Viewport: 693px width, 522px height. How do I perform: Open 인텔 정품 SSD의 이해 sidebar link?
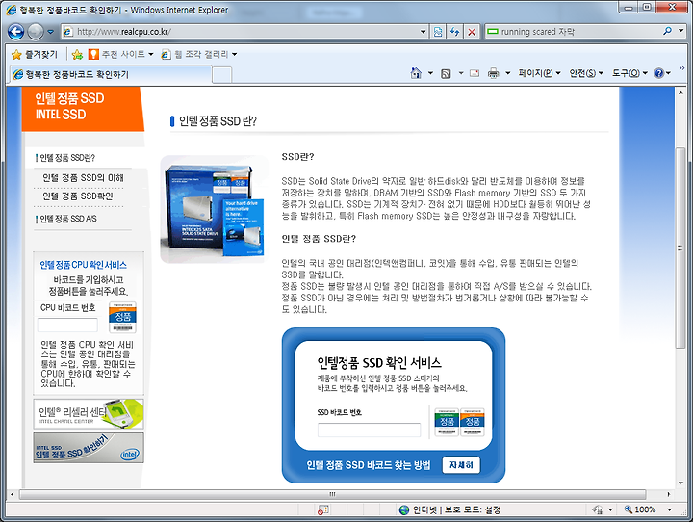point(83,178)
